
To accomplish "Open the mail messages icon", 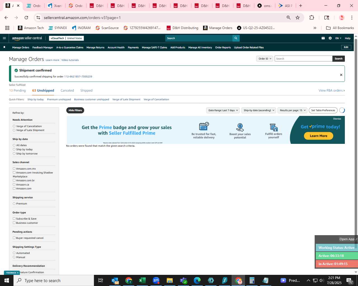I will pos(323,38).
